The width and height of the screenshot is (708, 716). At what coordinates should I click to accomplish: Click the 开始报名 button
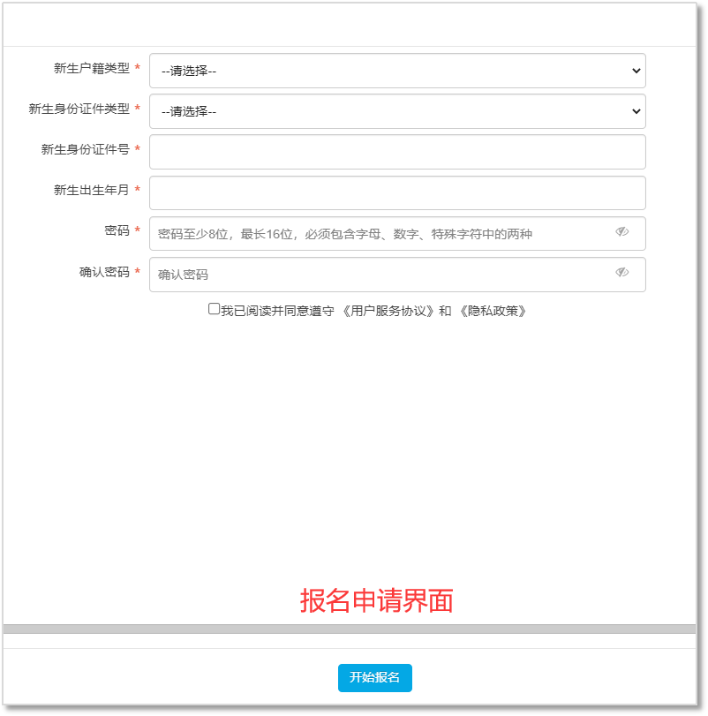[x=373, y=678]
